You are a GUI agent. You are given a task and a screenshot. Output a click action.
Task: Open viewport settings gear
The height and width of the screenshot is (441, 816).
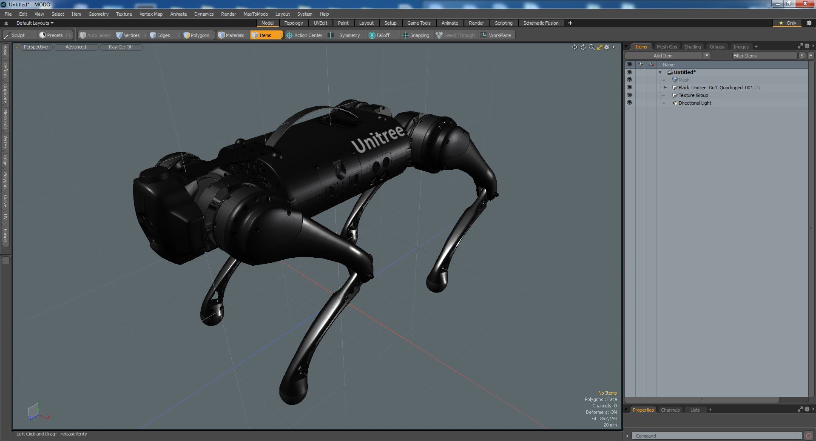[x=607, y=47]
